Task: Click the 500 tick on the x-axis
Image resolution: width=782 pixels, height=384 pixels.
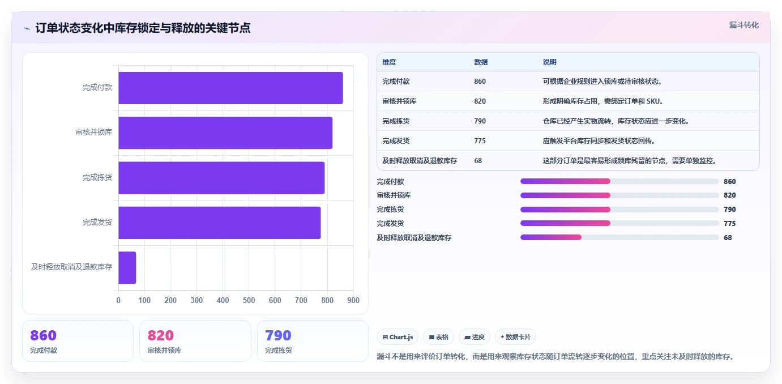Action: tap(249, 301)
